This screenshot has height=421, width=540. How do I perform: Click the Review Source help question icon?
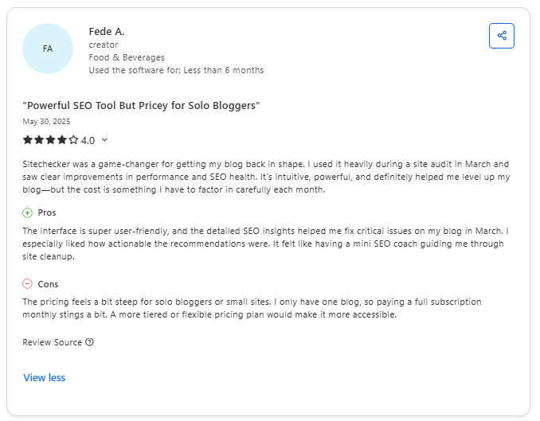point(89,342)
